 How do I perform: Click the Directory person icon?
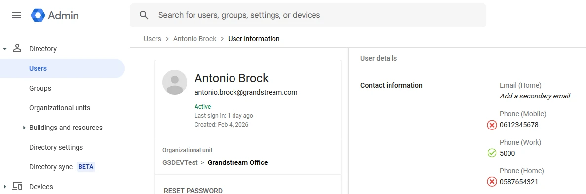(17, 48)
